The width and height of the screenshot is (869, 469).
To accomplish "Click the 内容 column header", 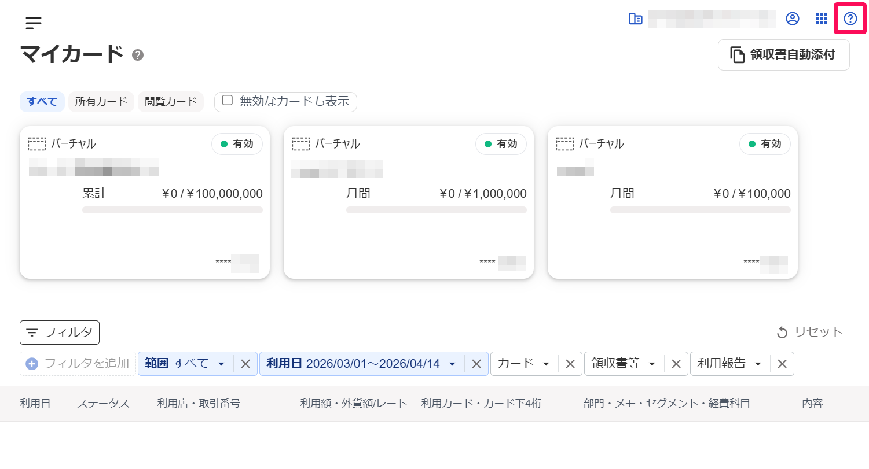I will [x=812, y=404].
